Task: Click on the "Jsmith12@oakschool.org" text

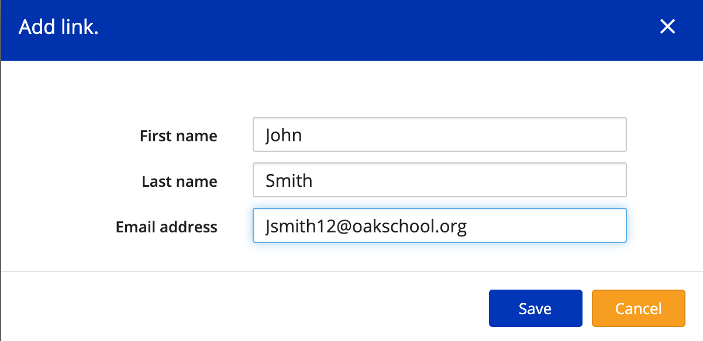Action: click(x=366, y=226)
